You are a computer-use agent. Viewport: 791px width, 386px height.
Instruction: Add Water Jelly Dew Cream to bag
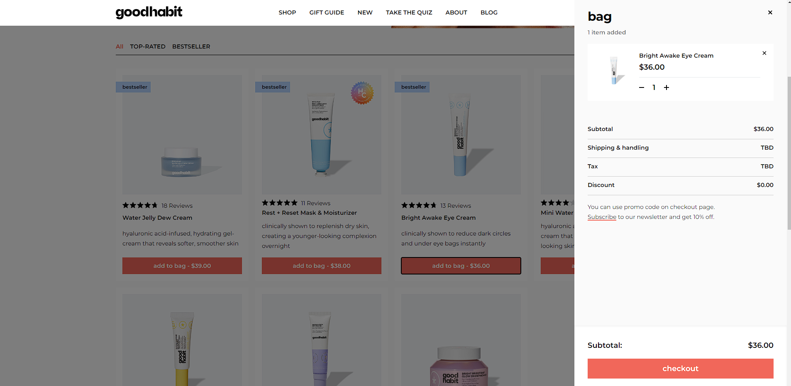(x=182, y=266)
